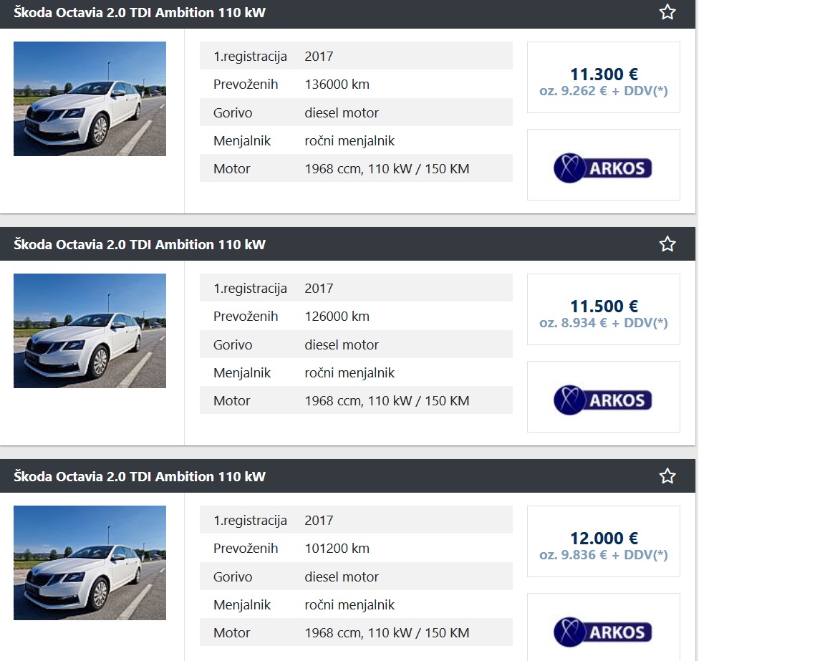825x661 pixels.
Task: Click 'ročni menjalnik' in 11.500 € listing
Action: [349, 373]
